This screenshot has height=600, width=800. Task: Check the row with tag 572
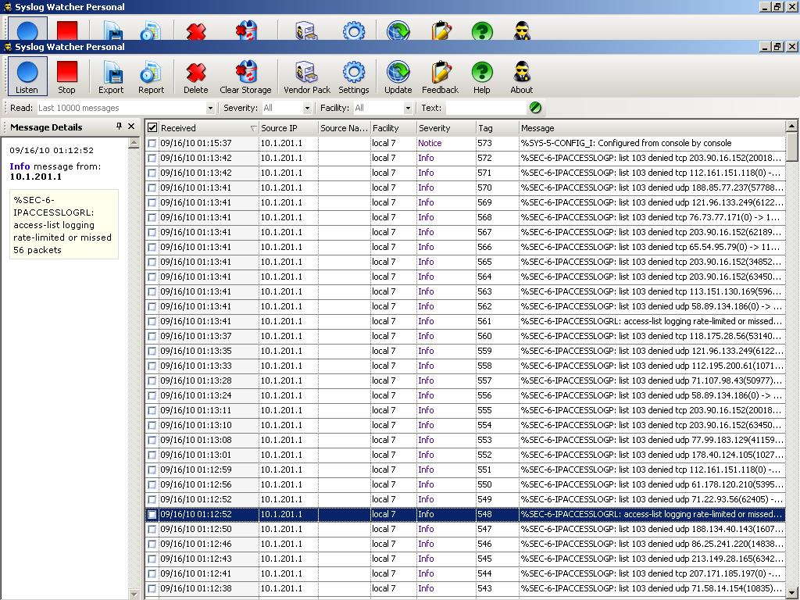pyautogui.click(x=152, y=158)
